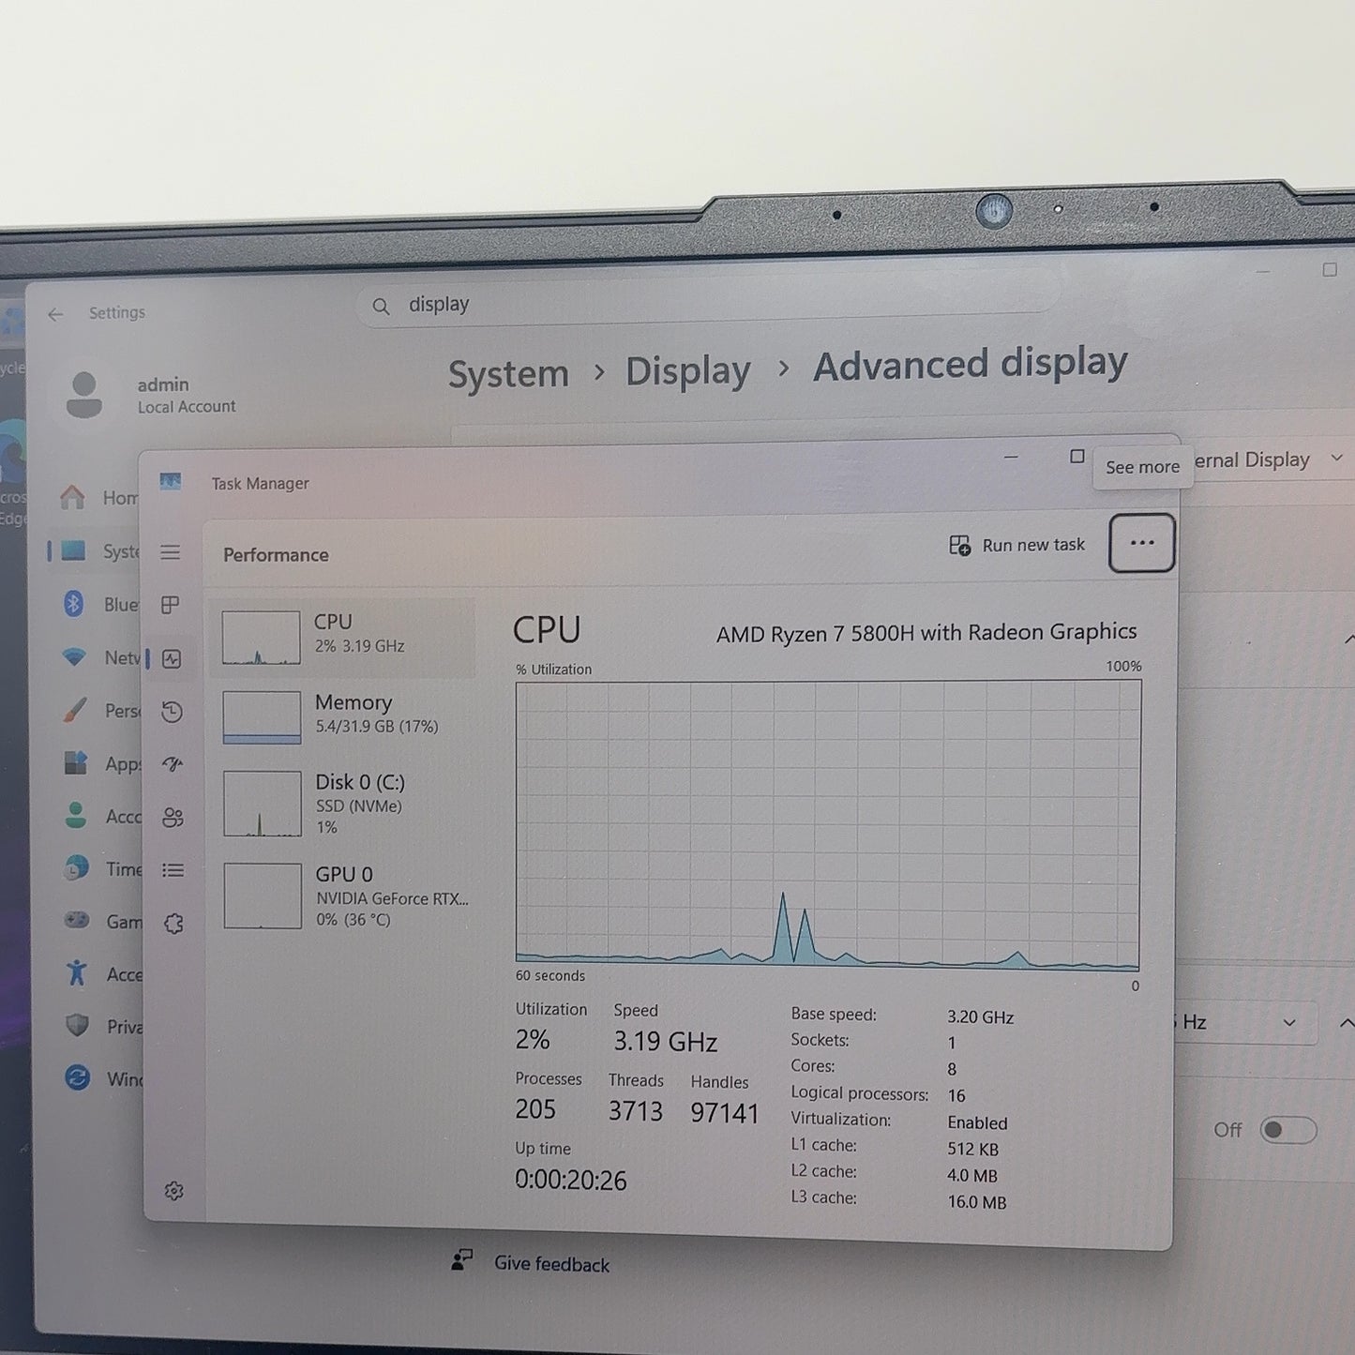The width and height of the screenshot is (1355, 1355).
Task: Click the Logical processors value 16
Action: coord(956,1095)
